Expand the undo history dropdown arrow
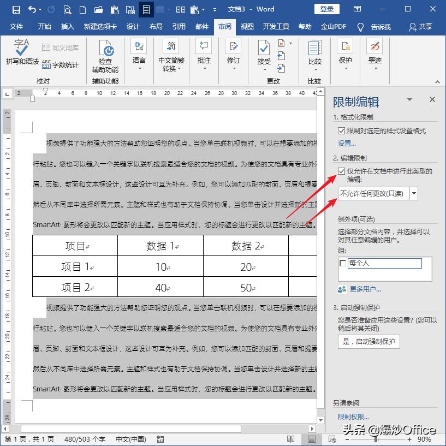Image resolution: width=446 pixels, height=446 pixels. click(x=41, y=9)
